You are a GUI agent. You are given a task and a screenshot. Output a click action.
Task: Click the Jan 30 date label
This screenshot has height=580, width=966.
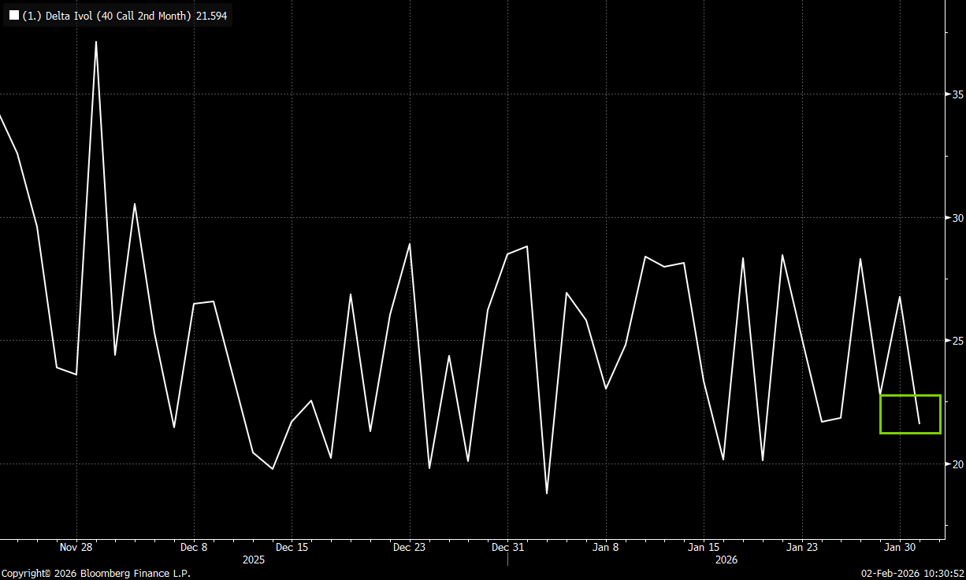point(899,547)
